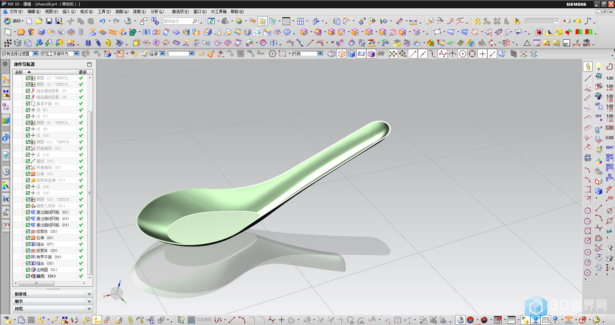Click the 名称 column header
This screenshot has height=325, width=615.
point(45,72)
